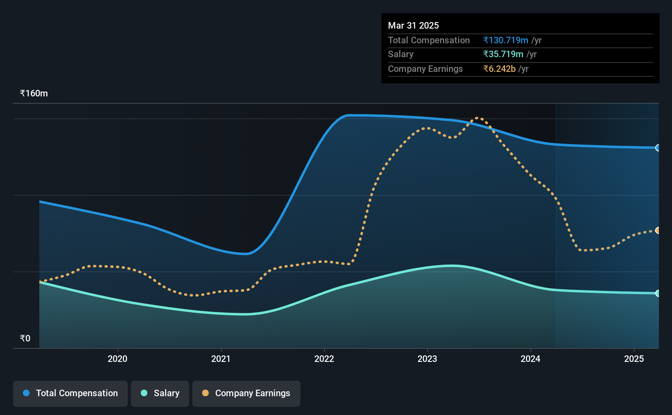The height and width of the screenshot is (415, 672).
Task: Click the ₹6.242b company earnings value
Action: click(x=499, y=69)
